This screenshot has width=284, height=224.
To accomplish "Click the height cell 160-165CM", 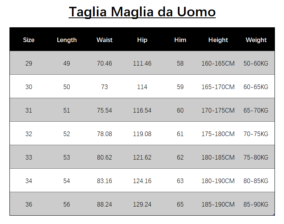I will (218, 63).
